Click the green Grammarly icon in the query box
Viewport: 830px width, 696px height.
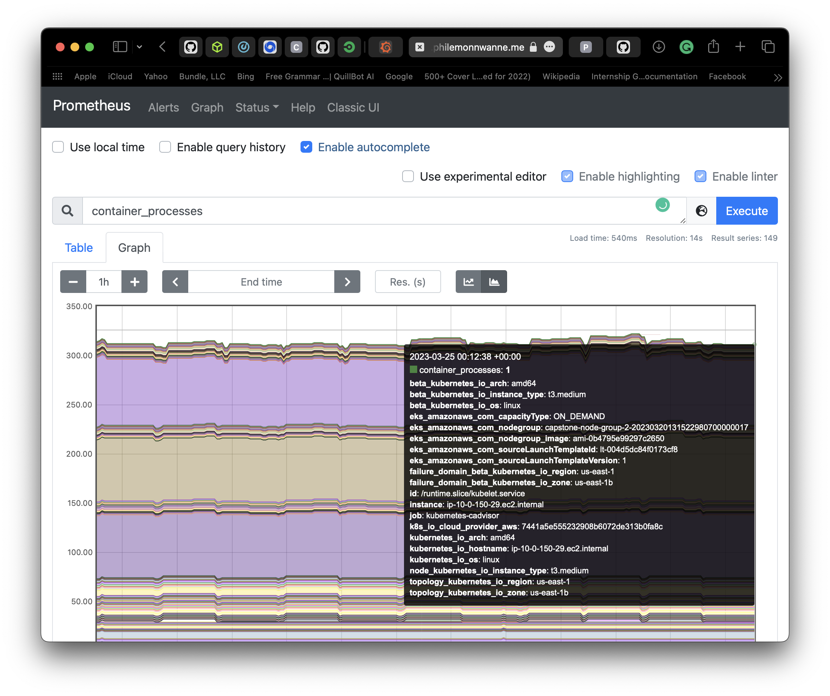662,205
